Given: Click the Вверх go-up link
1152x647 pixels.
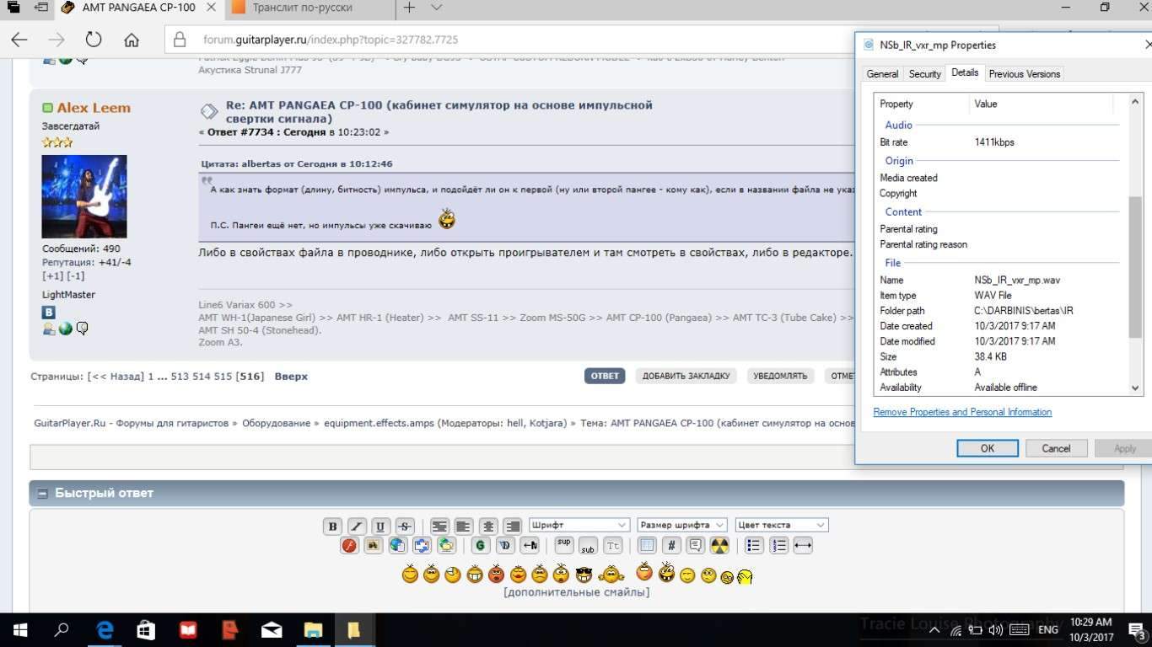Looking at the screenshot, I should [291, 377].
